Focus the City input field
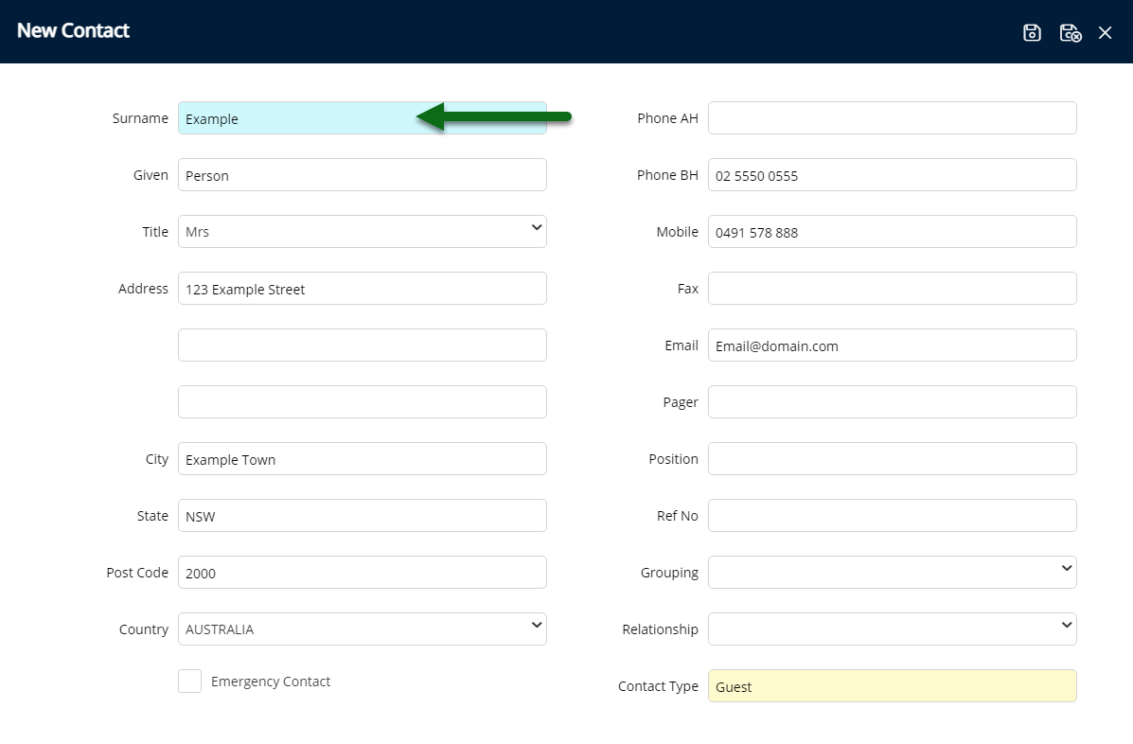The image size is (1133, 744). 362,459
